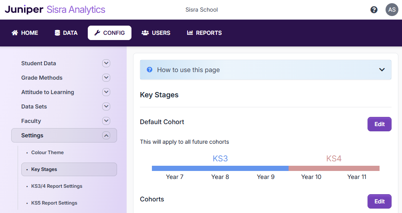Screen dimensions: 402x213
Task: Click the info icon beside How to use
Action: pyautogui.click(x=149, y=70)
